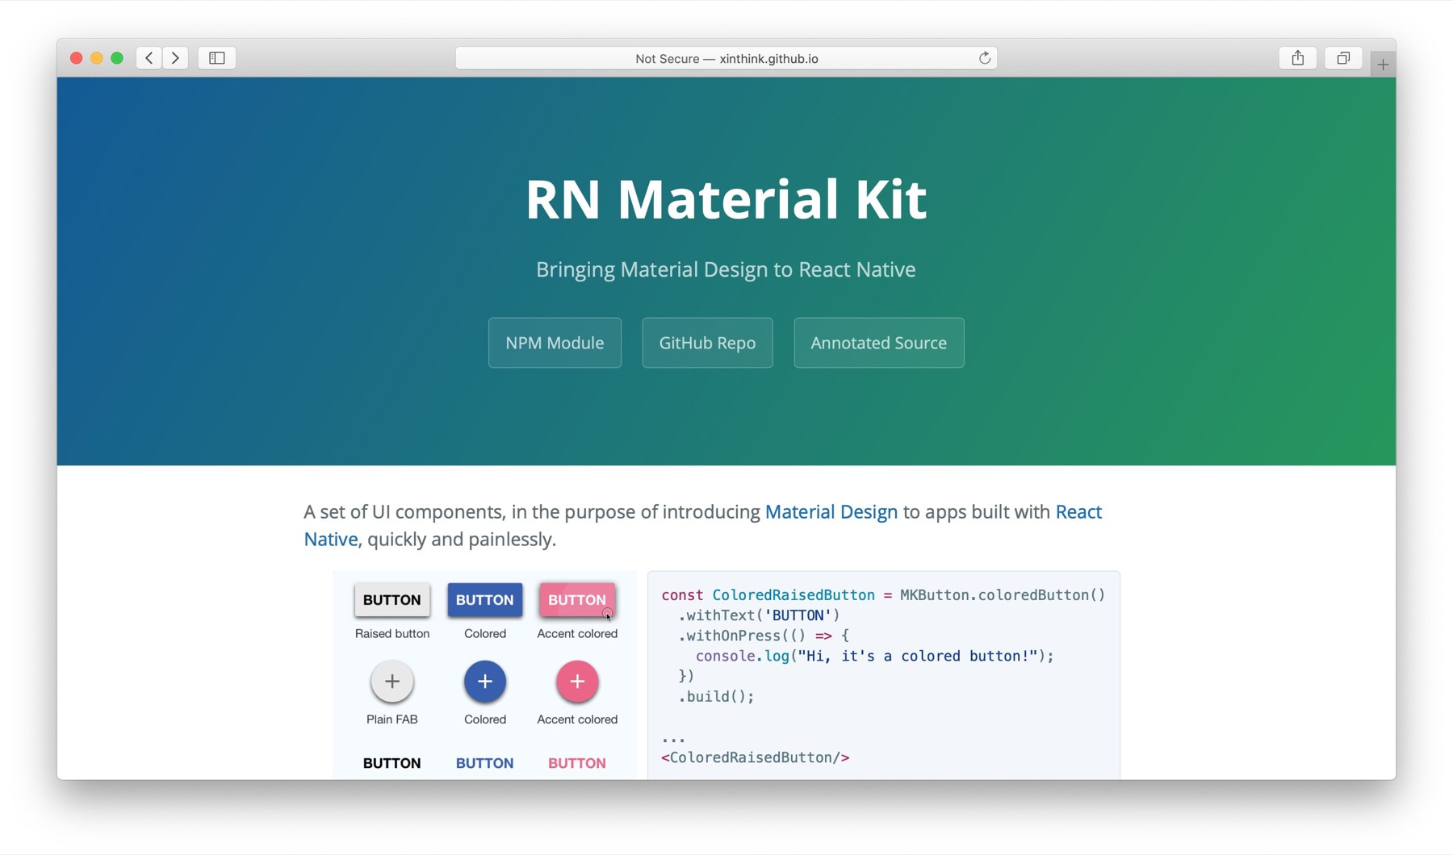Open the NPM Module button
The width and height of the screenshot is (1453, 855).
(x=555, y=343)
